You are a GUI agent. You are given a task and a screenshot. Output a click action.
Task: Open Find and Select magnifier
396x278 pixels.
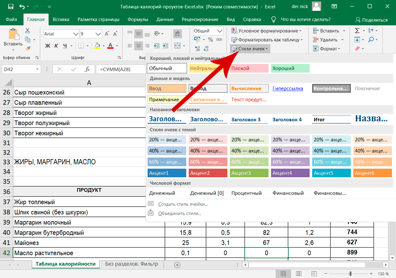371,40
